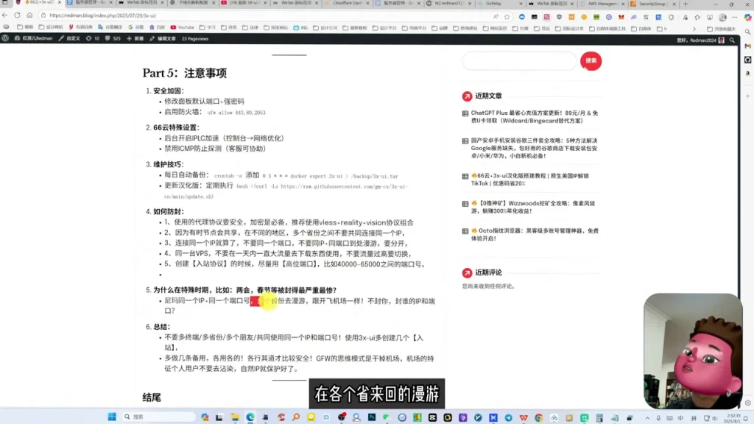Switch to the Cloudflare Dashboard tab
This screenshot has height=424, width=754.
tap(348, 4)
